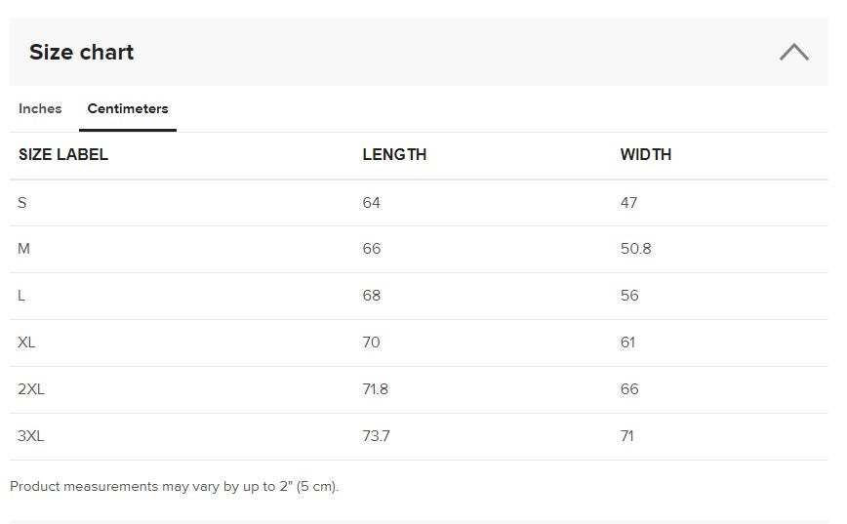
Task: Click the Size chart heading
Action: [x=81, y=53]
